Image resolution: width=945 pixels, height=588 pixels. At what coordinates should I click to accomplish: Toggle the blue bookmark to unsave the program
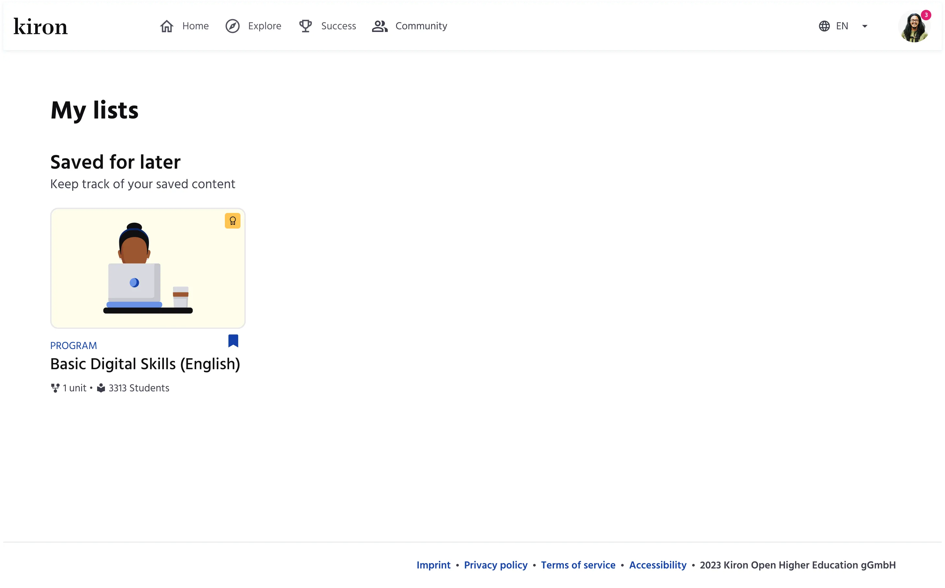[233, 340]
